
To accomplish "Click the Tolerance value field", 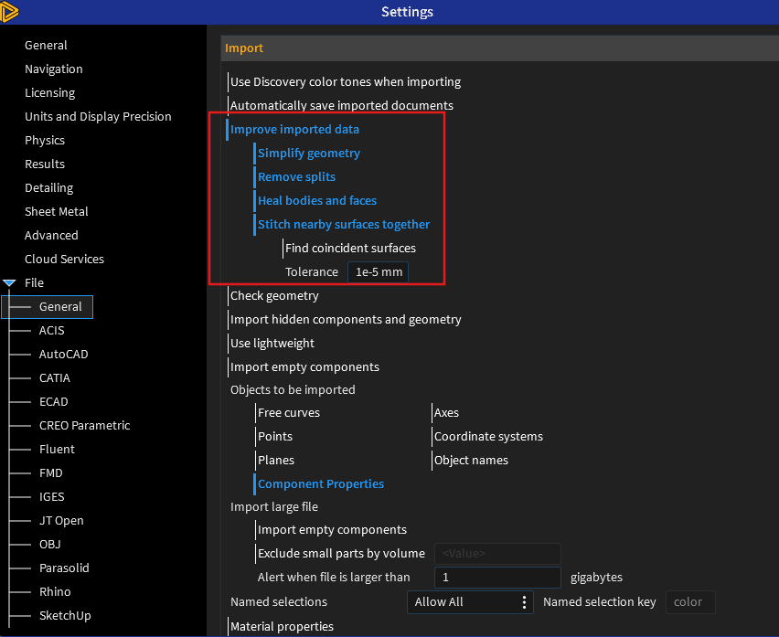I will coord(378,272).
